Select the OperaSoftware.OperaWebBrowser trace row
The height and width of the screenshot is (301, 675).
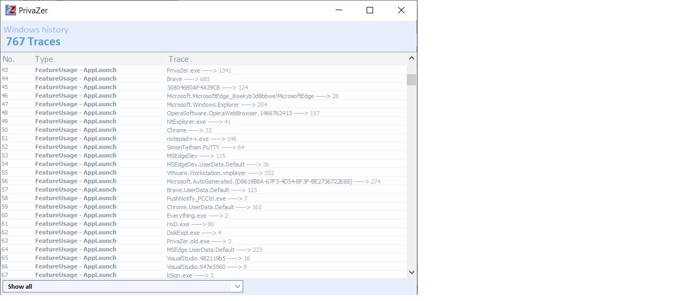point(243,113)
